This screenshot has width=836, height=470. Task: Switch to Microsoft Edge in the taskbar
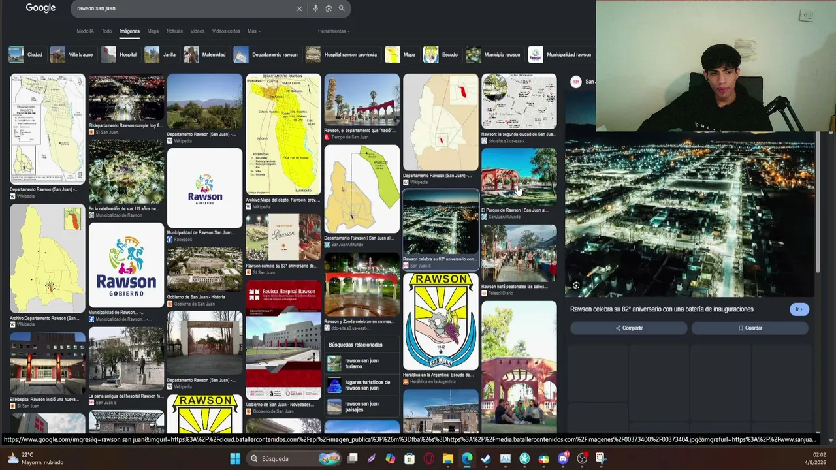point(467,458)
